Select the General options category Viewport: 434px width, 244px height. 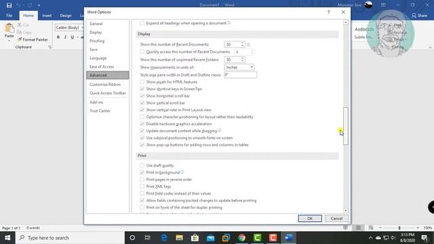(108, 24)
